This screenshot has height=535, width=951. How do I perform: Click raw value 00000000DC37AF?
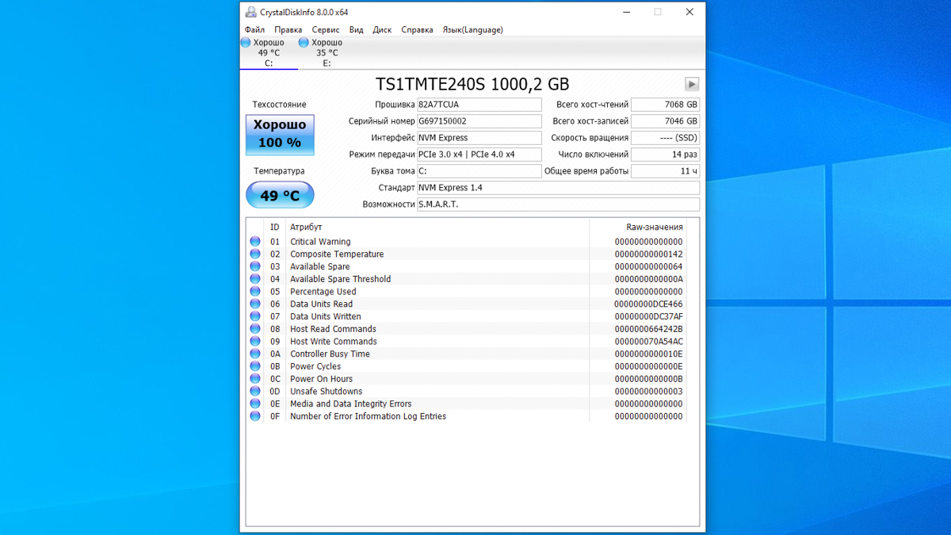(648, 316)
